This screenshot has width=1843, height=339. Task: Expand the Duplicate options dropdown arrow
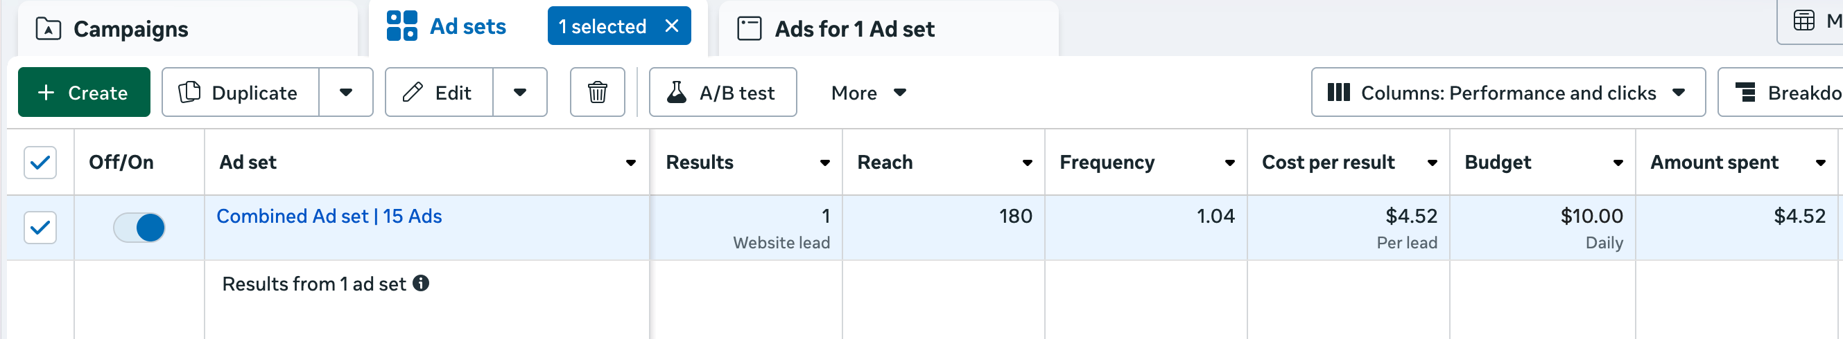pyautogui.click(x=345, y=92)
